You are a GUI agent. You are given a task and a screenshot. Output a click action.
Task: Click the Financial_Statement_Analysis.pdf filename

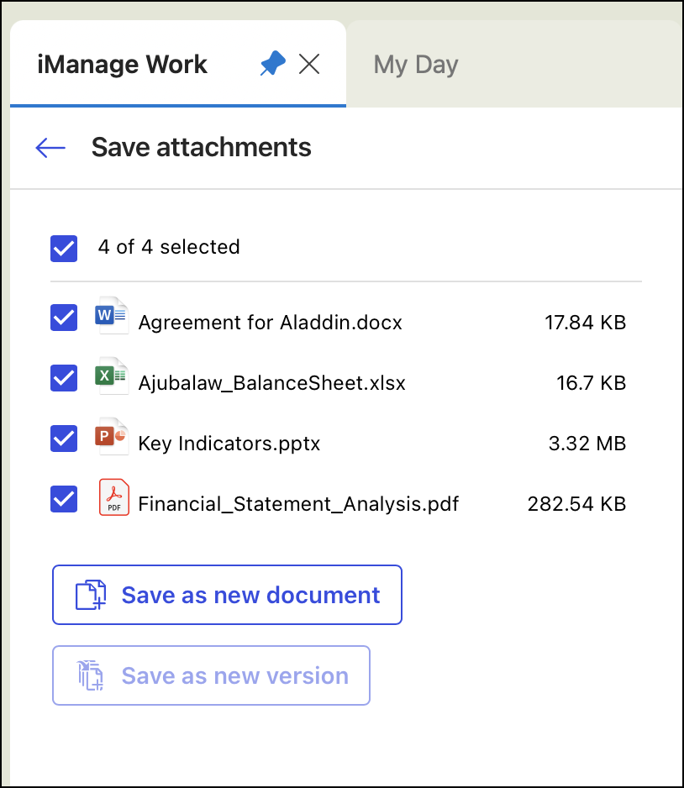pyautogui.click(x=298, y=504)
